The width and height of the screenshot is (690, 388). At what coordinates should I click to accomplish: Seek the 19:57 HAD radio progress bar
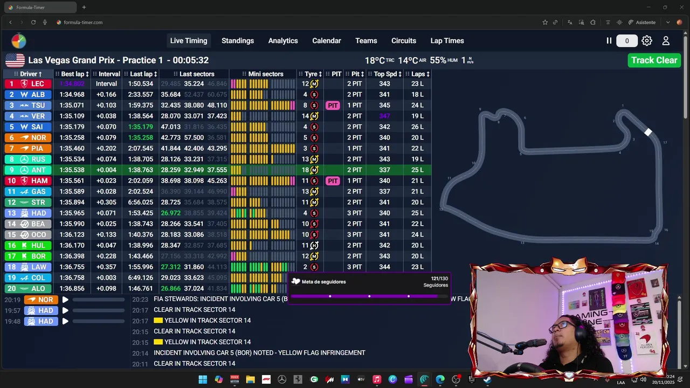99,310
